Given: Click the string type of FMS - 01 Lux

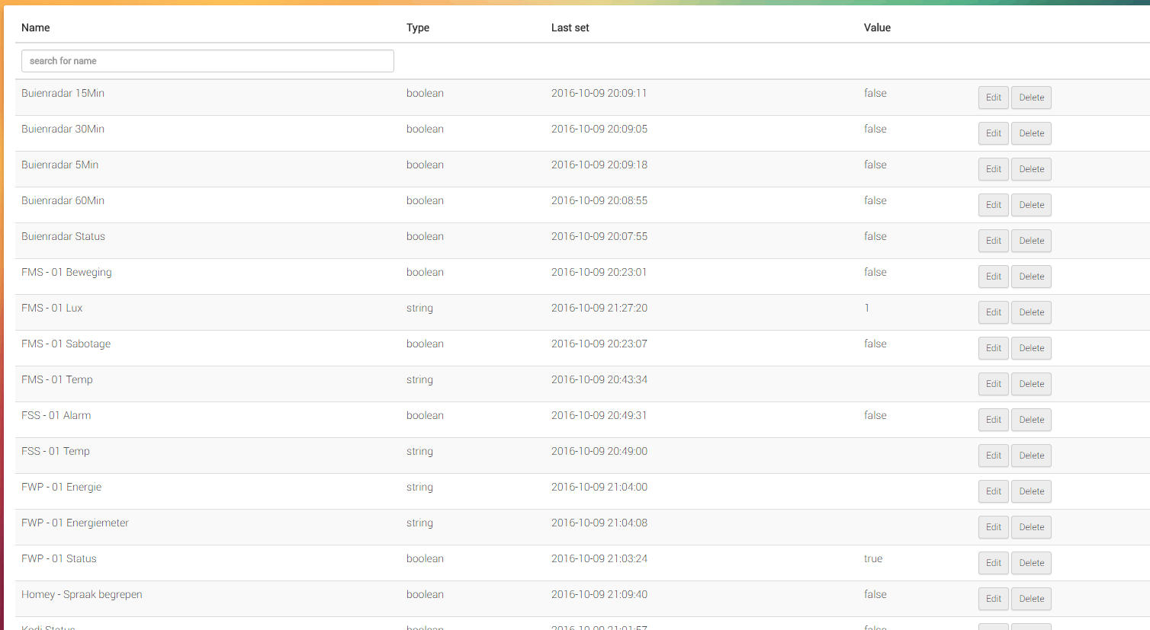Looking at the screenshot, I should (419, 308).
